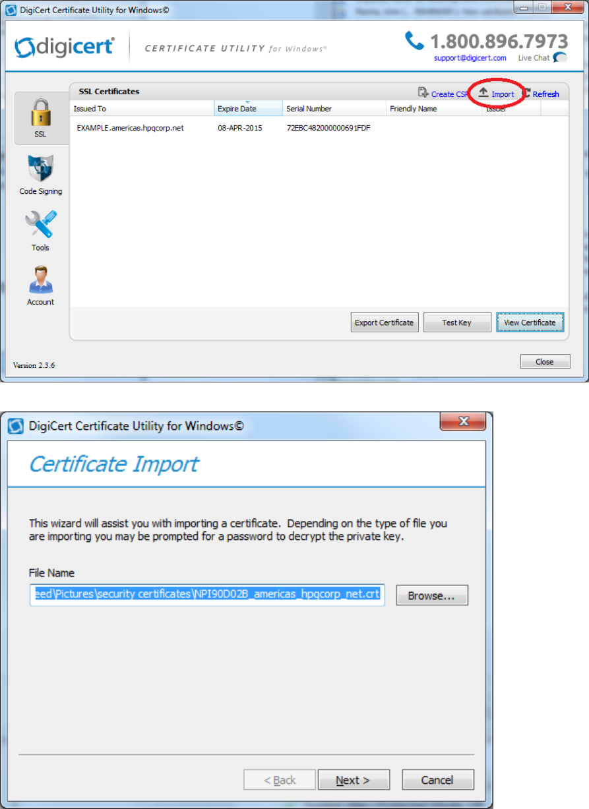Image resolution: width=589 pixels, height=809 pixels.
Task: Click Browse... to choose a certificate file
Action: [432, 595]
